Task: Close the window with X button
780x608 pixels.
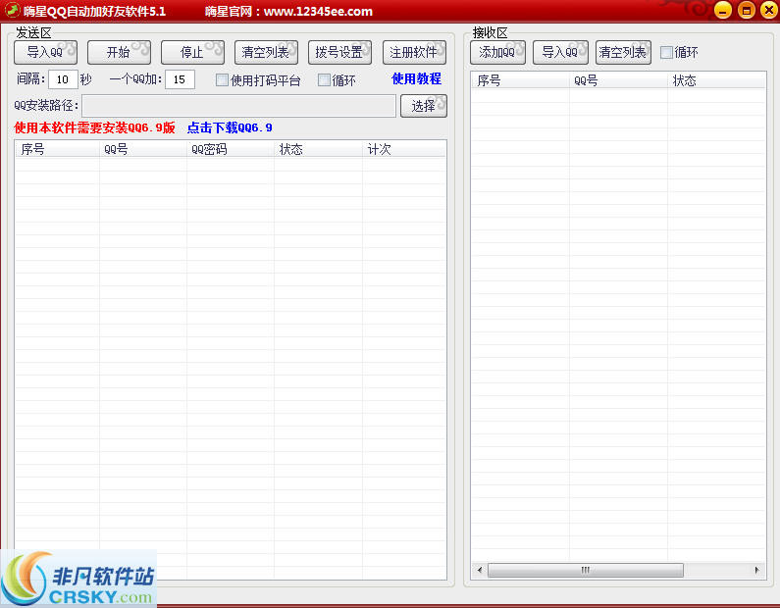Action: [769, 10]
